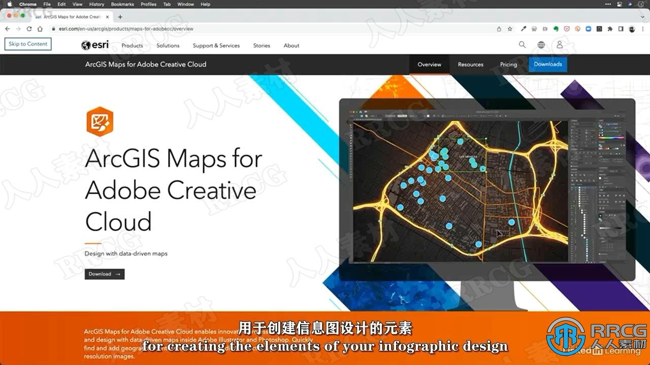Open the Solutions navigation menu
Viewport: 650px width, 365px height.
(168, 46)
